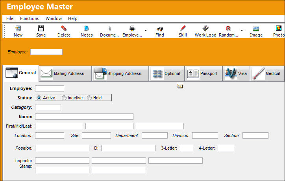Click the 3-Letter code field
Image resolution: width=285 pixels, height=181 pixels.
point(187,148)
